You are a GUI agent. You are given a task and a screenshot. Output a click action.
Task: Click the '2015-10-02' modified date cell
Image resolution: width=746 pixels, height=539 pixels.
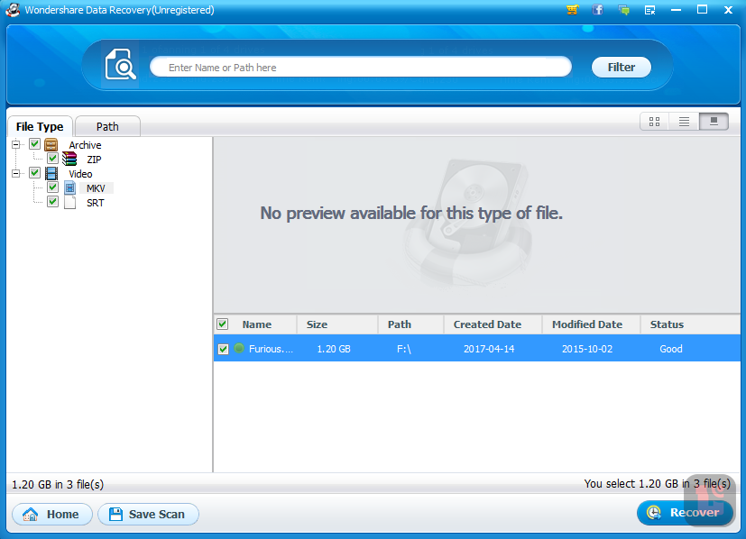tap(587, 349)
